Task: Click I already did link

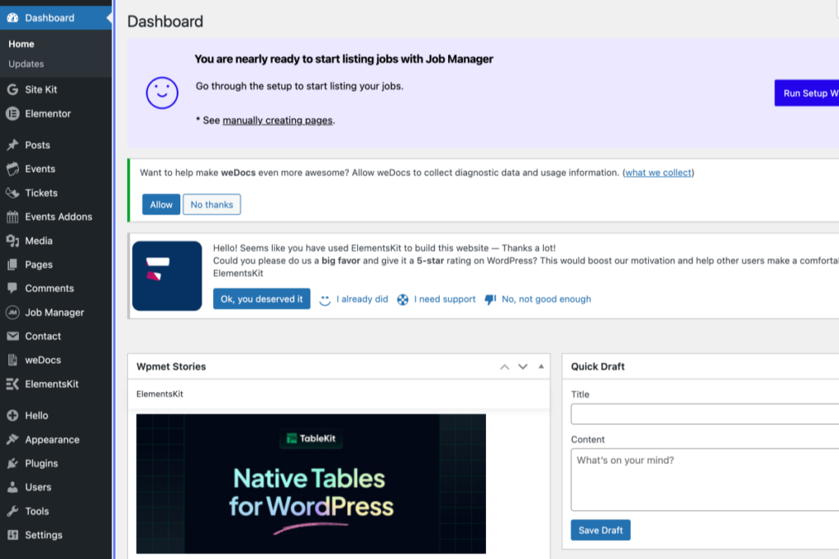Action: [362, 300]
